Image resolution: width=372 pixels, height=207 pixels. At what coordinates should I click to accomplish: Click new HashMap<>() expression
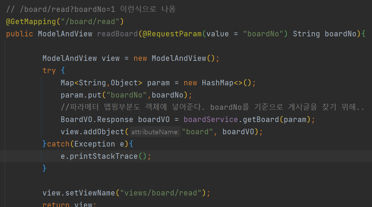(x=217, y=83)
